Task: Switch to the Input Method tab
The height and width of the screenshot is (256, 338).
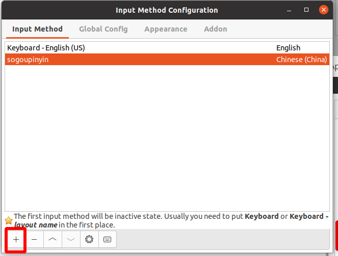Action: click(37, 29)
